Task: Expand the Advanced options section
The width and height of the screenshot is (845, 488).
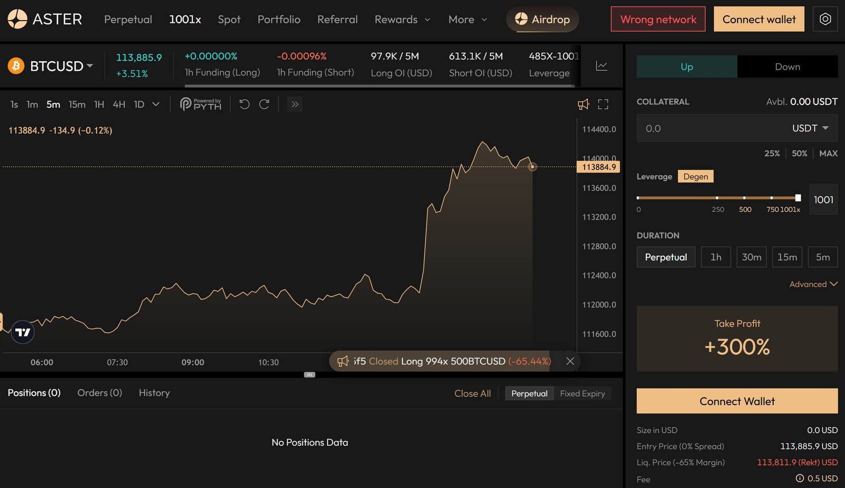Action: (x=813, y=284)
